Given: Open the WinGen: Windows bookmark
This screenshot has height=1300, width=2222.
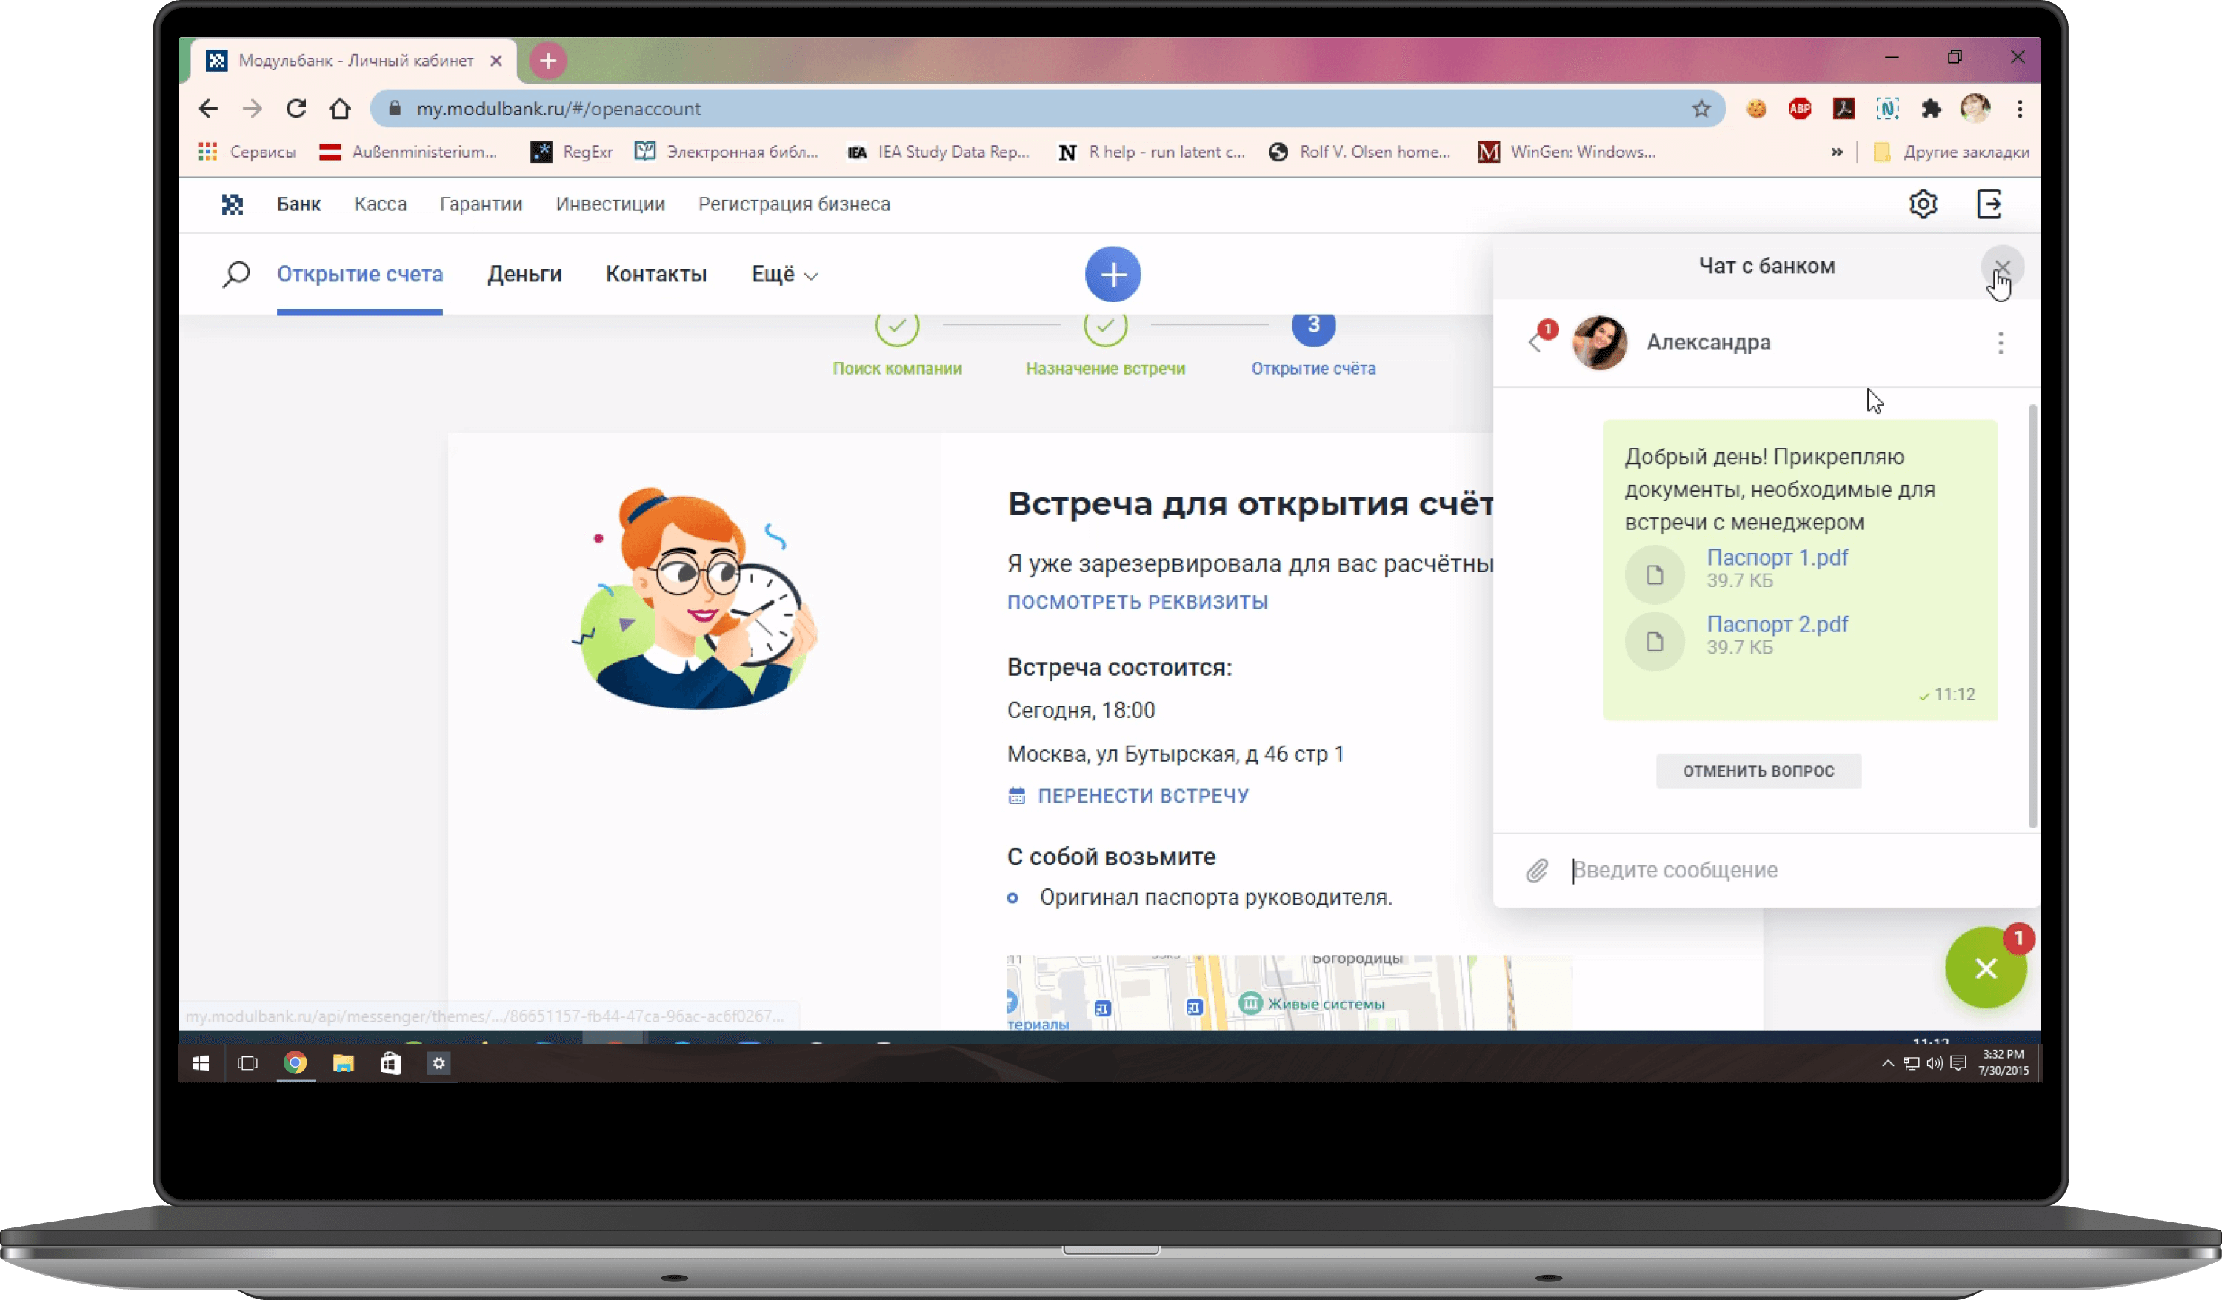Looking at the screenshot, I should pos(1567,152).
